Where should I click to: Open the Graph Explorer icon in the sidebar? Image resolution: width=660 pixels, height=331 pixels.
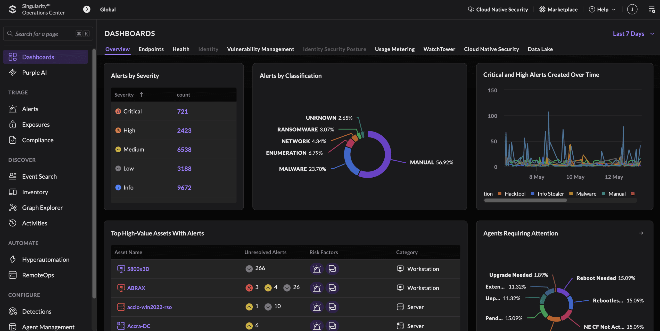click(x=12, y=207)
